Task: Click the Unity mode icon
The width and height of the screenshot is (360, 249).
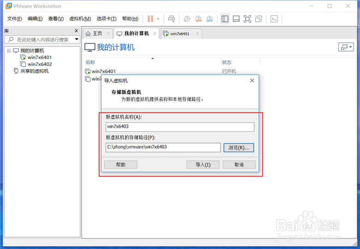Action: (258, 19)
